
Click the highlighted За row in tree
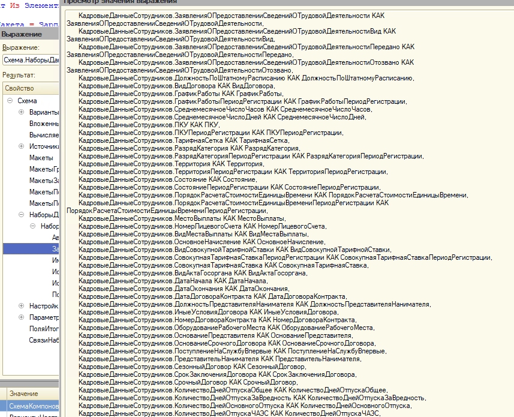pyautogui.click(x=55, y=249)
